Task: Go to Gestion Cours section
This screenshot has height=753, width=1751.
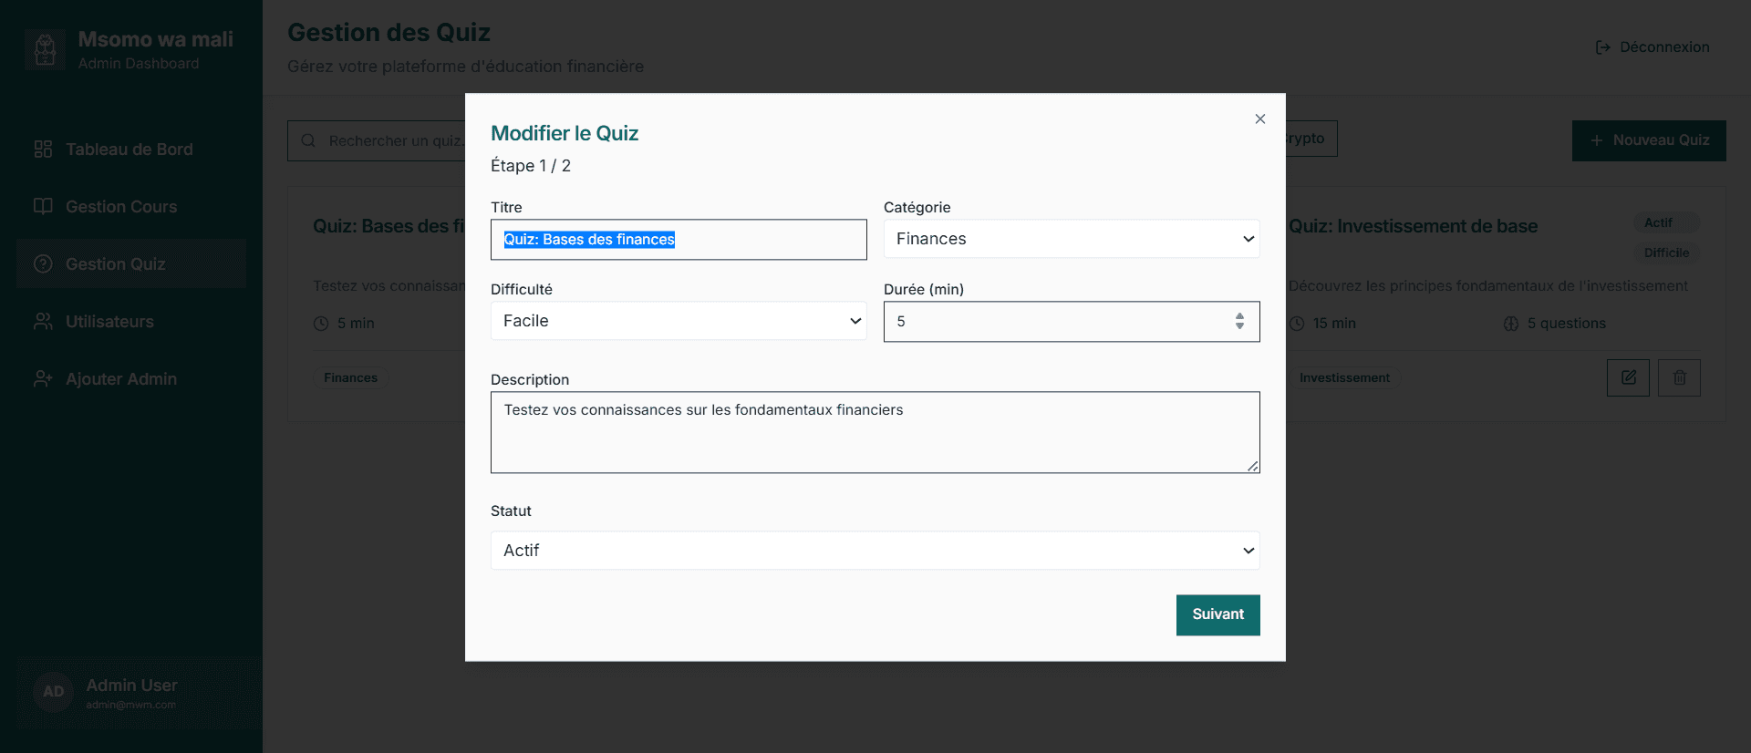Action: pos(120,207)
